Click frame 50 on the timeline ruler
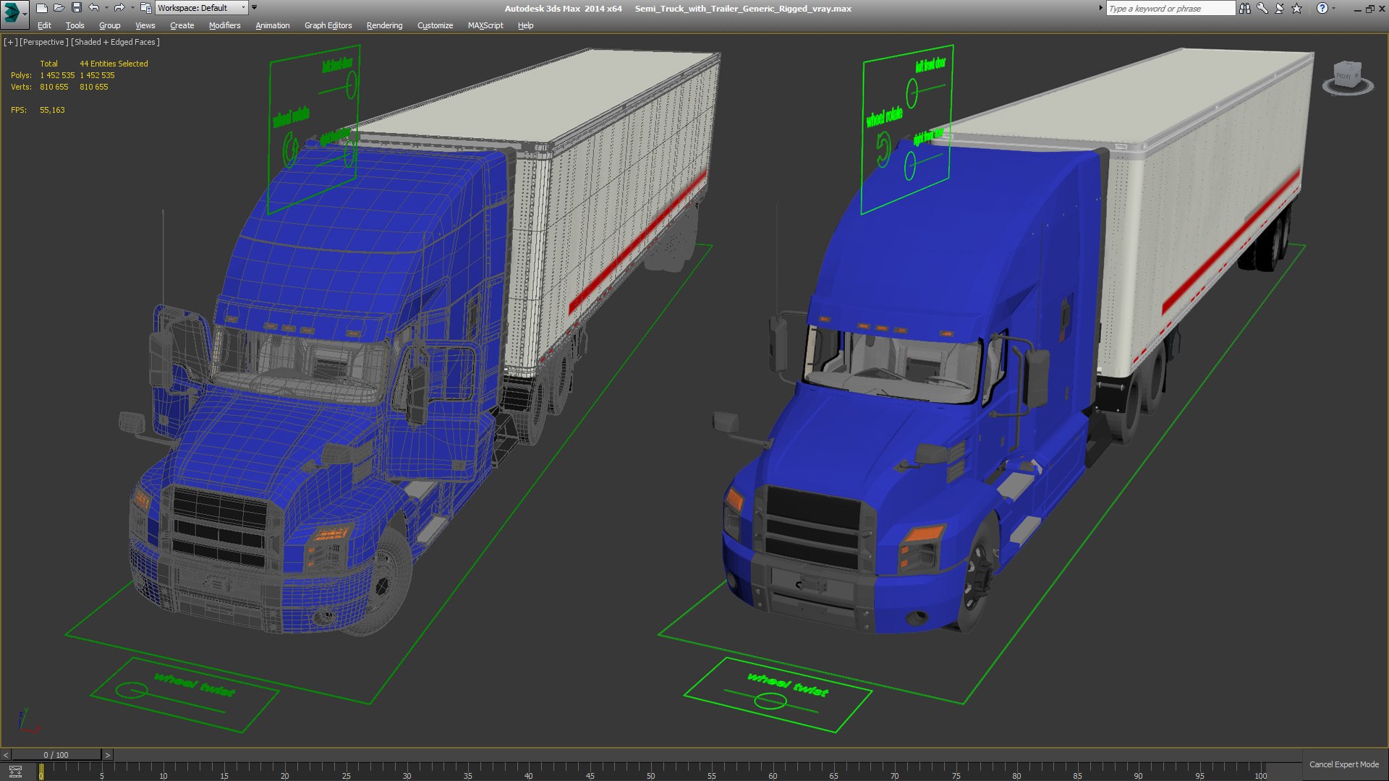 [x=651, y=774]
